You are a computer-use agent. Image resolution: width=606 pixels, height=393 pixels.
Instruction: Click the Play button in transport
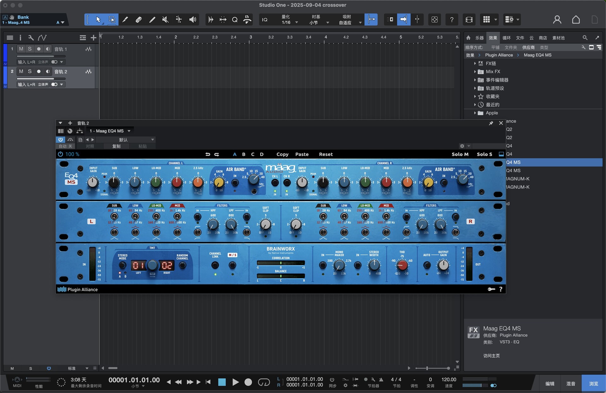(x=235, y=382)
